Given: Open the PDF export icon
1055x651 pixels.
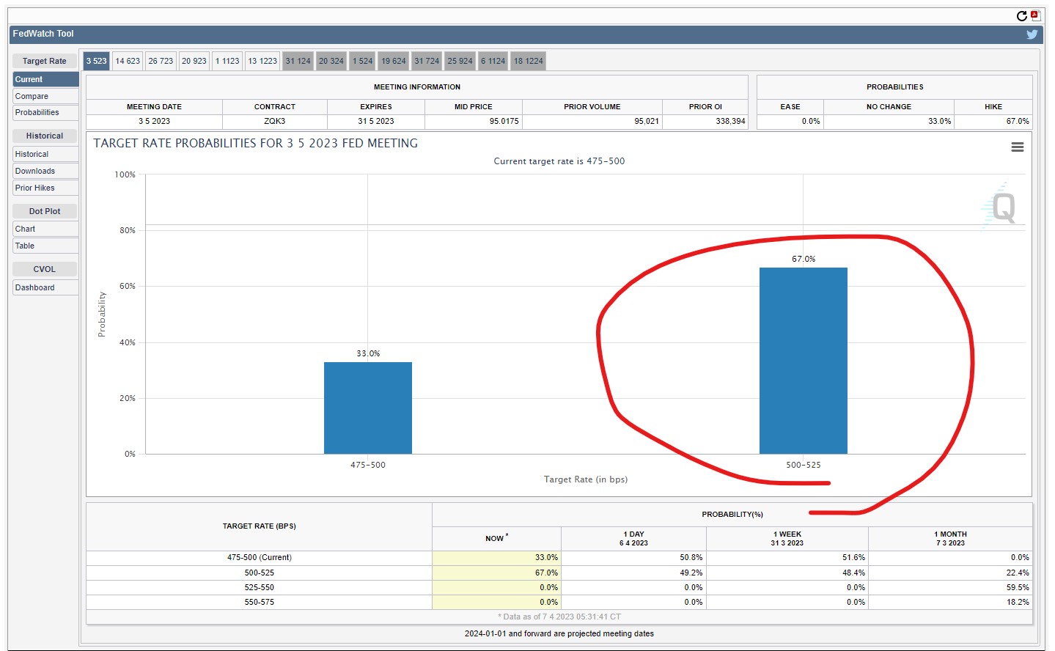Looking at the screenshot, I should 1035,15.
